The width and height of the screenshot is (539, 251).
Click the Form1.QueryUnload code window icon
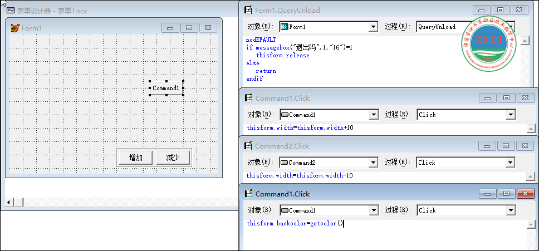(x=248, y=10)
